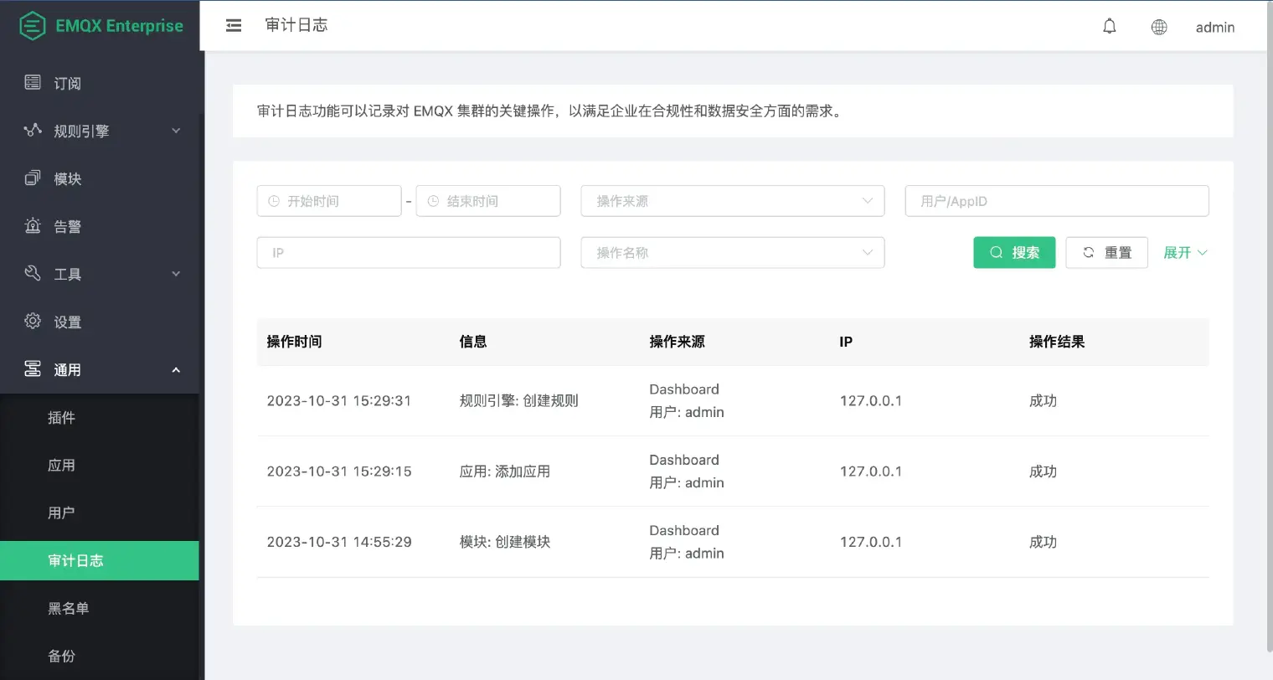Screen dimensions: 1273x680
Task: Click the EMQX Enterprise logo icon
Action: point(32,26)
